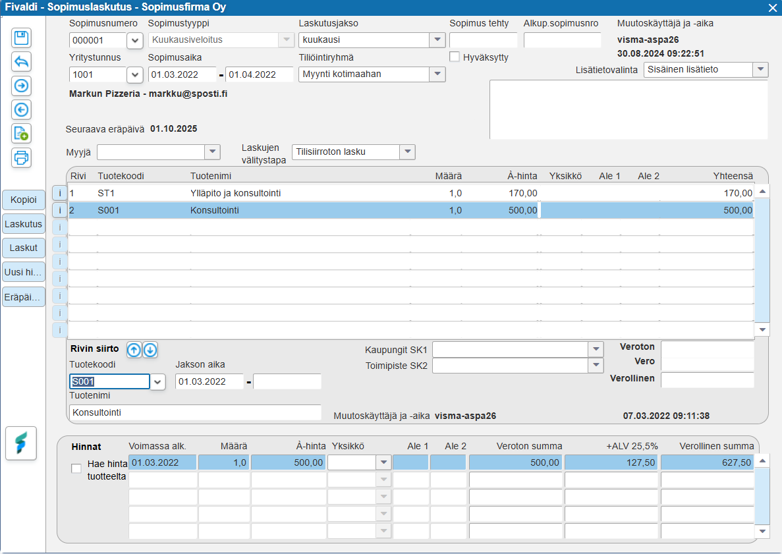Open the Tiliöintiryhmä dropdown
Image resolution: width=782 pixels, height=554 pixels.
pos(437,74)
